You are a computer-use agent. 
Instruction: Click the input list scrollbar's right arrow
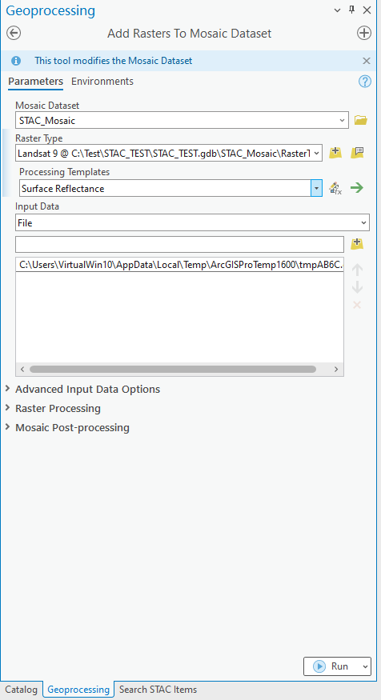pyautogui.click(x=336, y=369)
